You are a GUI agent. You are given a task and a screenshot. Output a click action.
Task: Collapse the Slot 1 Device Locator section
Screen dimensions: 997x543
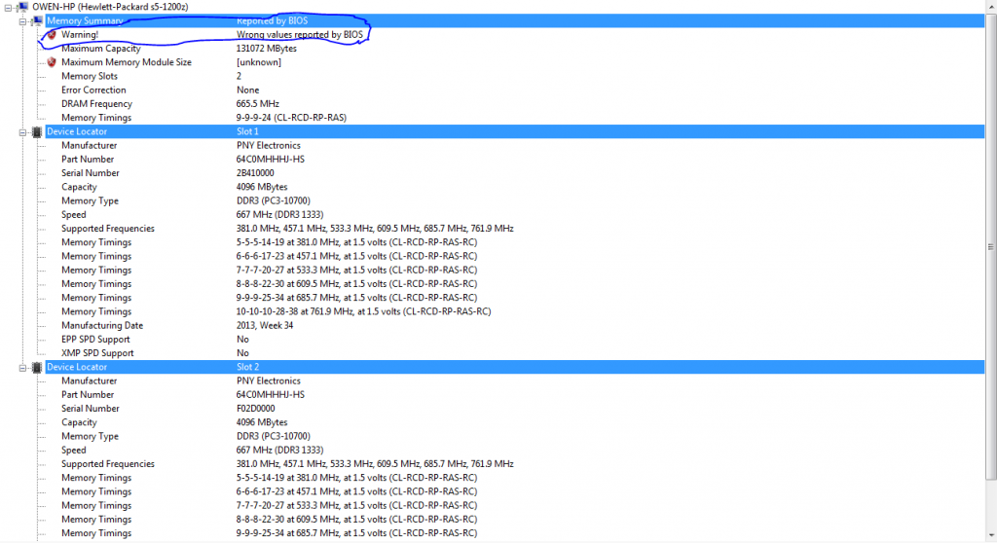point(23,131)
